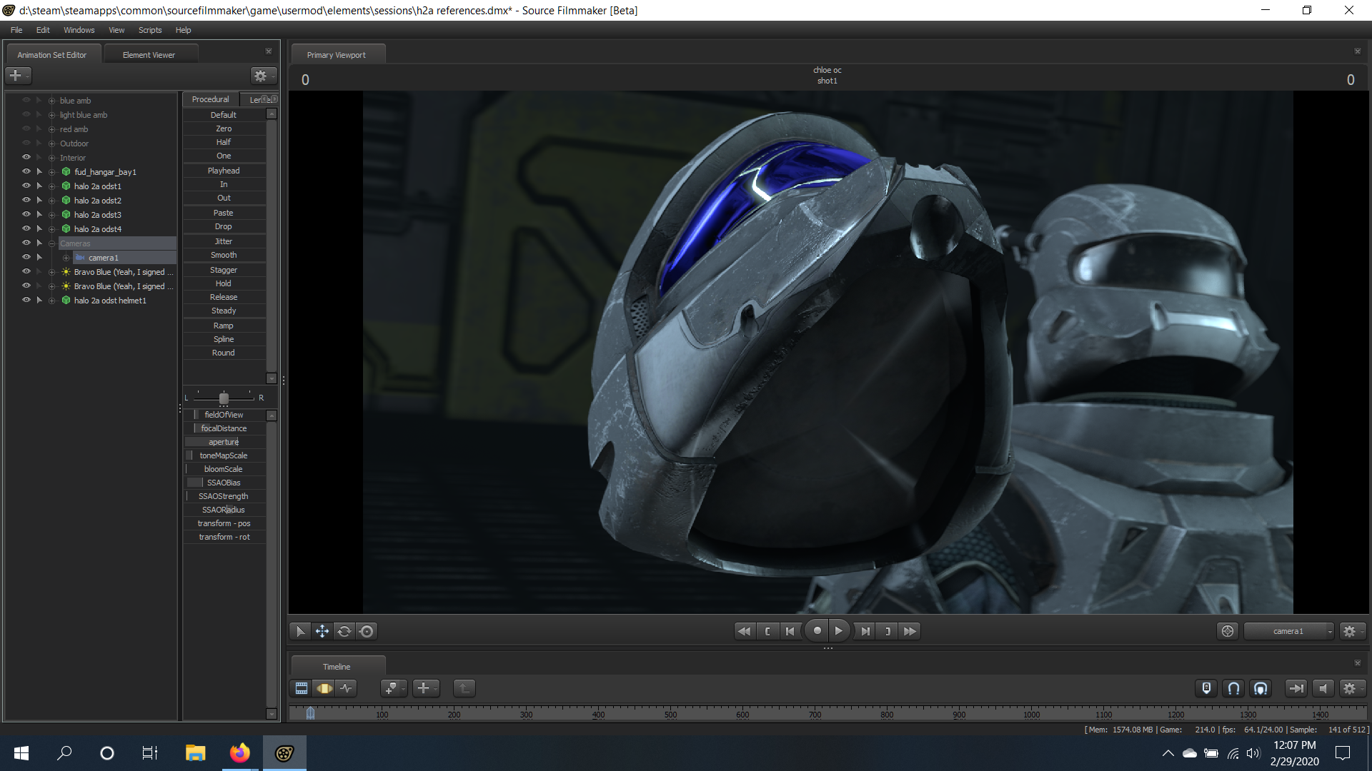Viewport: 1372px width, 771px height.
Task: Collapse the Cameras group
Action: [51, 243]
